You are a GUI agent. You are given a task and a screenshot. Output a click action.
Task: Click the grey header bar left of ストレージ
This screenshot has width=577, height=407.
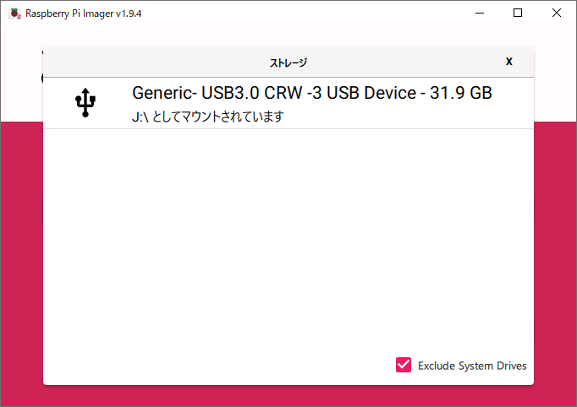(155, 62)
